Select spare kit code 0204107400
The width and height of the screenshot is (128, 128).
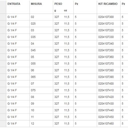pos(106,84)
